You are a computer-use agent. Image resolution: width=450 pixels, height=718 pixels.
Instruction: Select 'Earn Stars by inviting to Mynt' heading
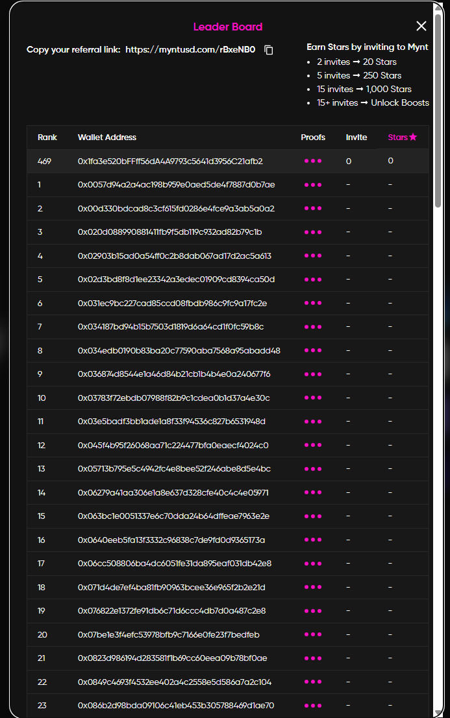click(367, 47)
